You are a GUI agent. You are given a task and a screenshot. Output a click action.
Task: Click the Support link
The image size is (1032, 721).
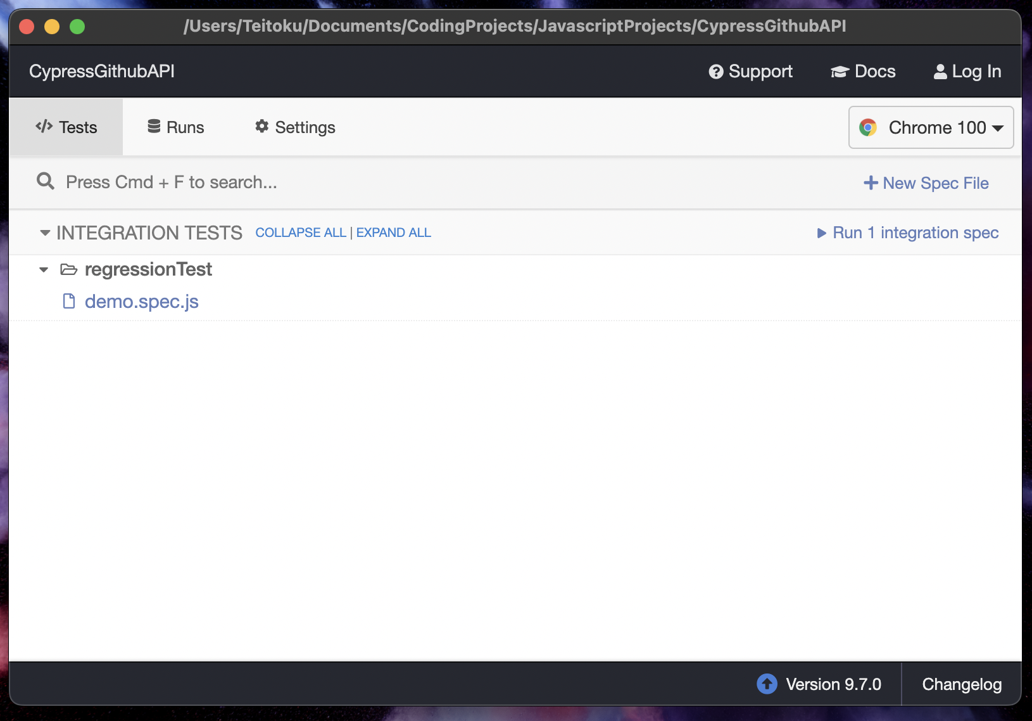750,72
